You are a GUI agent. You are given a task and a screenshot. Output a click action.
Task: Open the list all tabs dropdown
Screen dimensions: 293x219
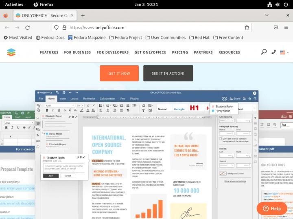(267, 15)
